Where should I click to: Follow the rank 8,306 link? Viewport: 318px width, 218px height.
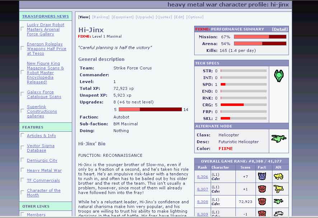click(202, 177)
